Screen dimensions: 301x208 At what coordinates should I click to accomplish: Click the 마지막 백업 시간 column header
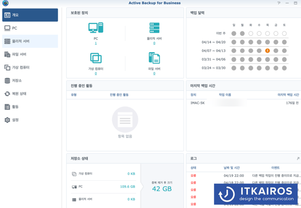click(288, 95)
